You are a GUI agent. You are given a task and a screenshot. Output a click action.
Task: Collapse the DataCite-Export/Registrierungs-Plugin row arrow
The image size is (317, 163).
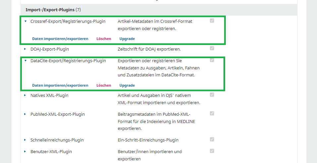(x=25, y=61)
